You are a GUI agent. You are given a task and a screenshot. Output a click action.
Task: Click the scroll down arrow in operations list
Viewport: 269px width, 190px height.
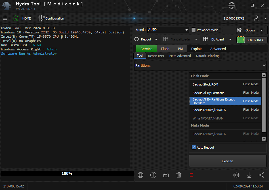pos(264,139)
